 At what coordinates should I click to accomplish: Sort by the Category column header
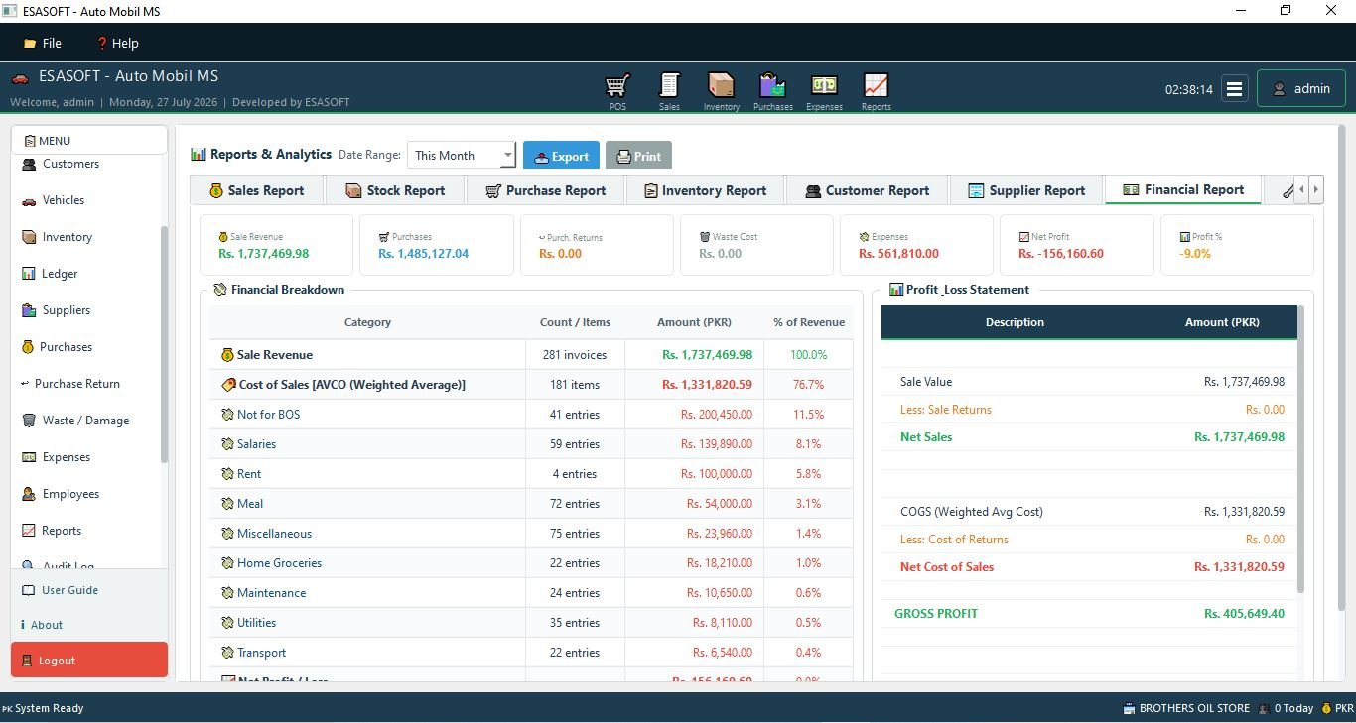pos(367,322)
